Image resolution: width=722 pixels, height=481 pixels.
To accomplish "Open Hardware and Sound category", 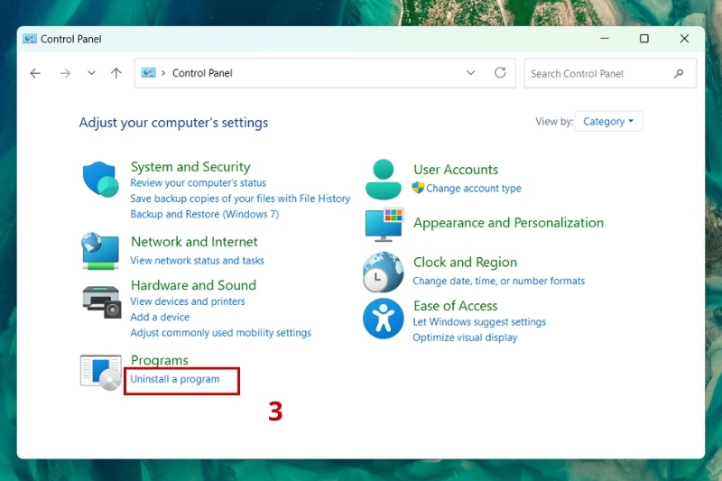I will pos(193,285).
